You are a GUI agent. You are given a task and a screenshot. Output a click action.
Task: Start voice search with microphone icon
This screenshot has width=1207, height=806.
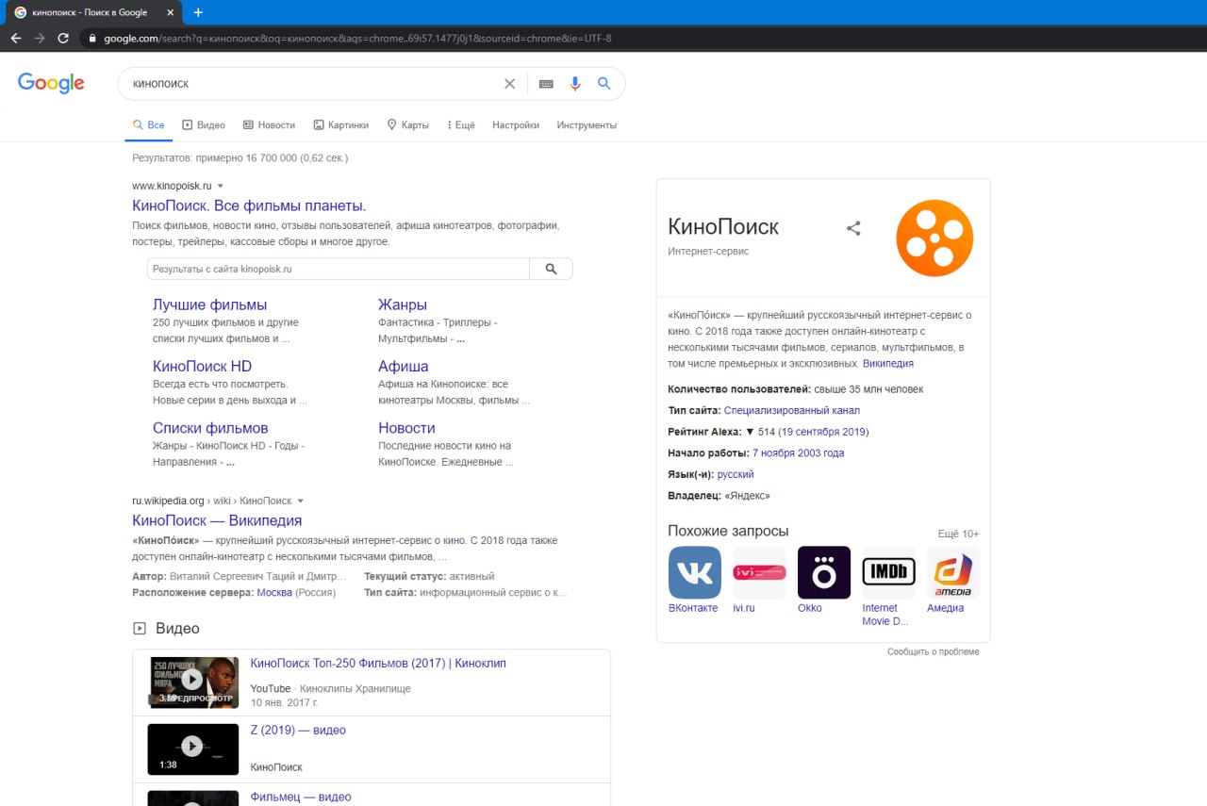(x=575, y=84)
